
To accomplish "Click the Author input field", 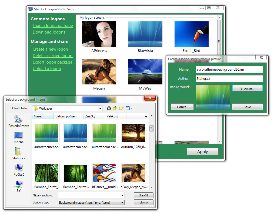I will (x=229, y=79).
